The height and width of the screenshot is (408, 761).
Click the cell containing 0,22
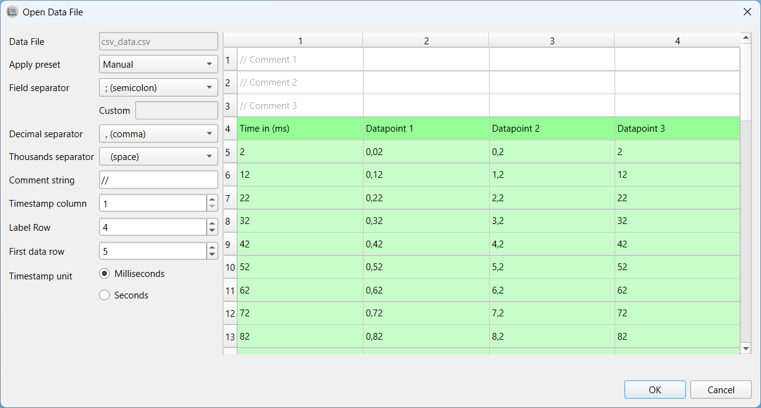(426, 198)
